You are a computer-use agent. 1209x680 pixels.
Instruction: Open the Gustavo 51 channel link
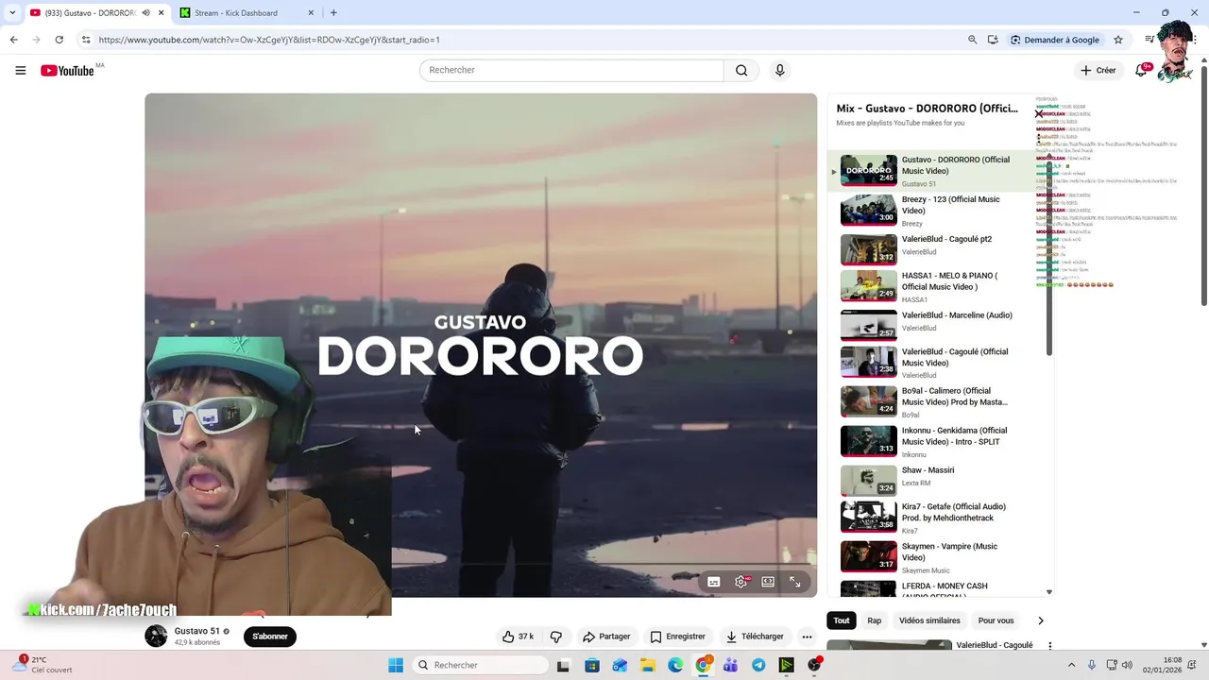tap(196, 631)
